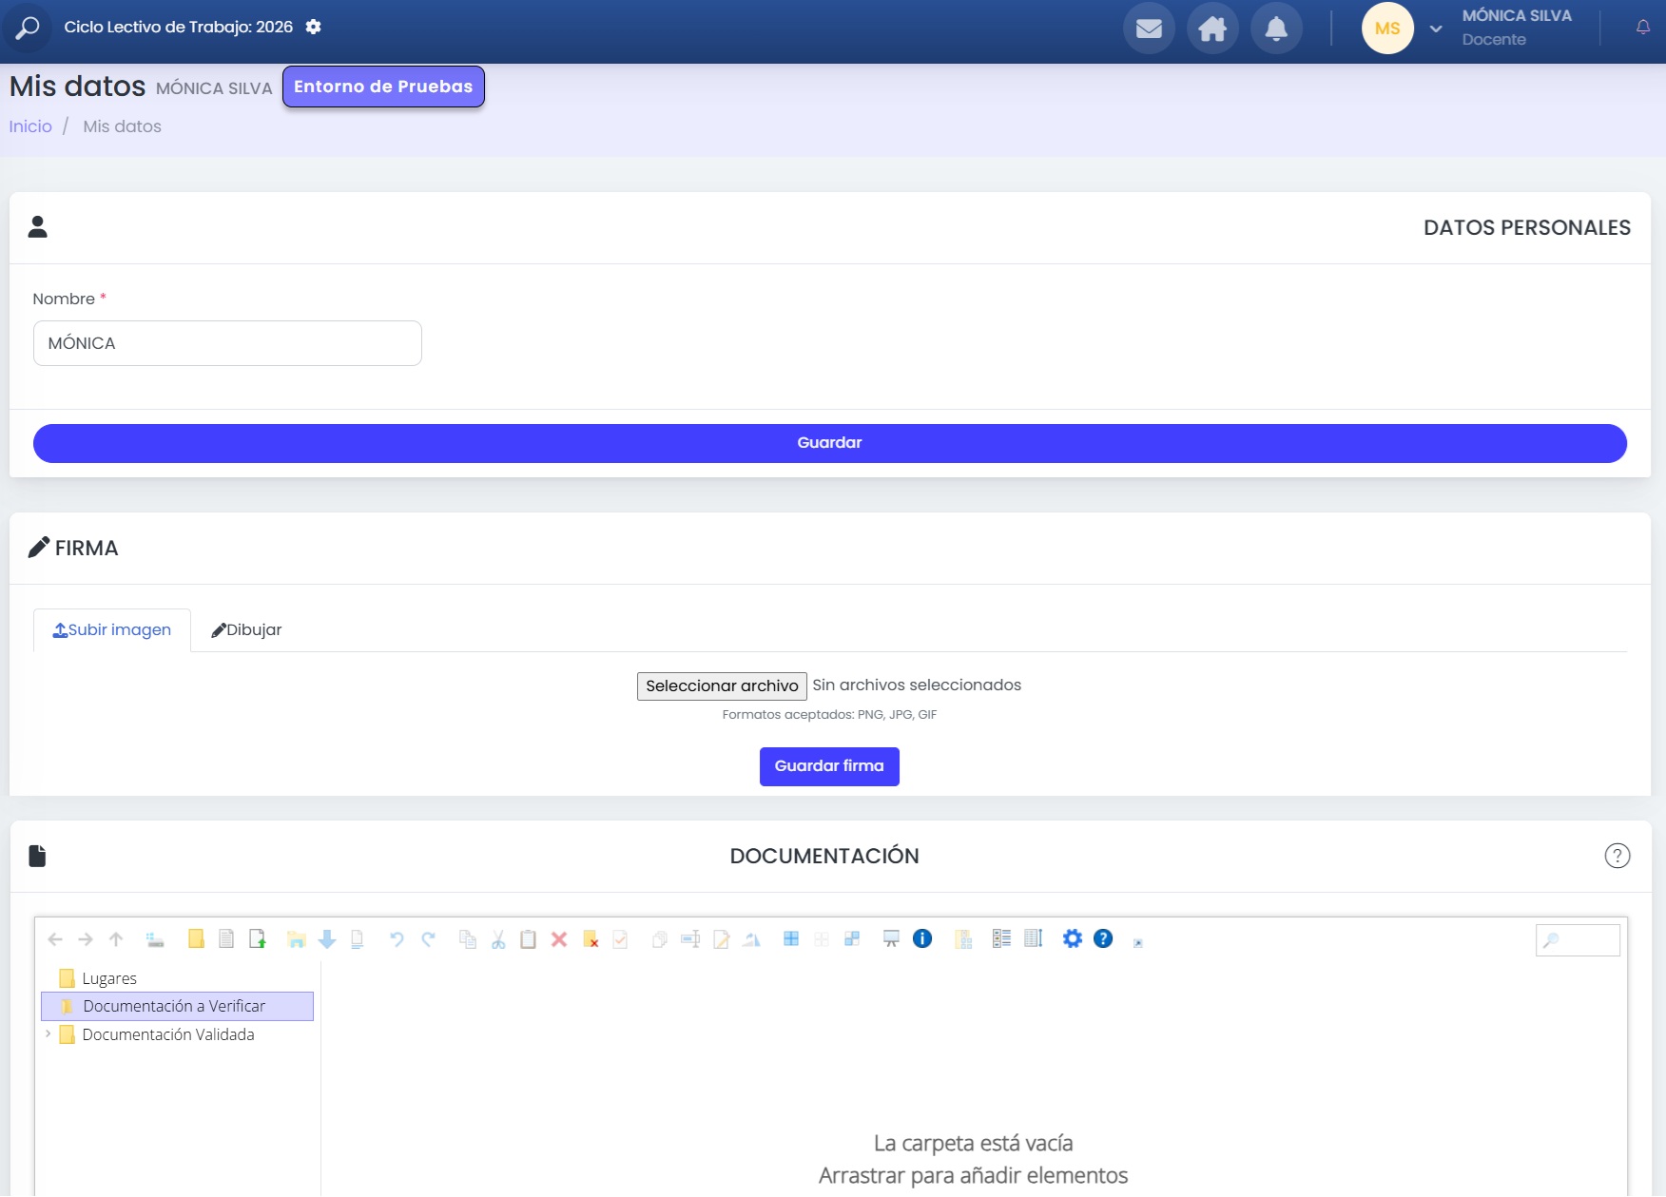
Task: Click the small outline bell at far right
Action: point(1642,28)
